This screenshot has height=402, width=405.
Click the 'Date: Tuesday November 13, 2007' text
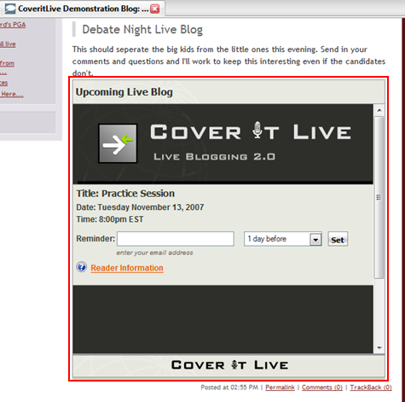[x=140, y=207]
